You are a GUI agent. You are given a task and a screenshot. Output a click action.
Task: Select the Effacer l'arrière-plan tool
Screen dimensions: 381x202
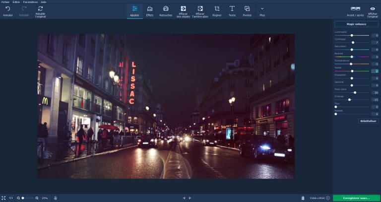(200, 11)
